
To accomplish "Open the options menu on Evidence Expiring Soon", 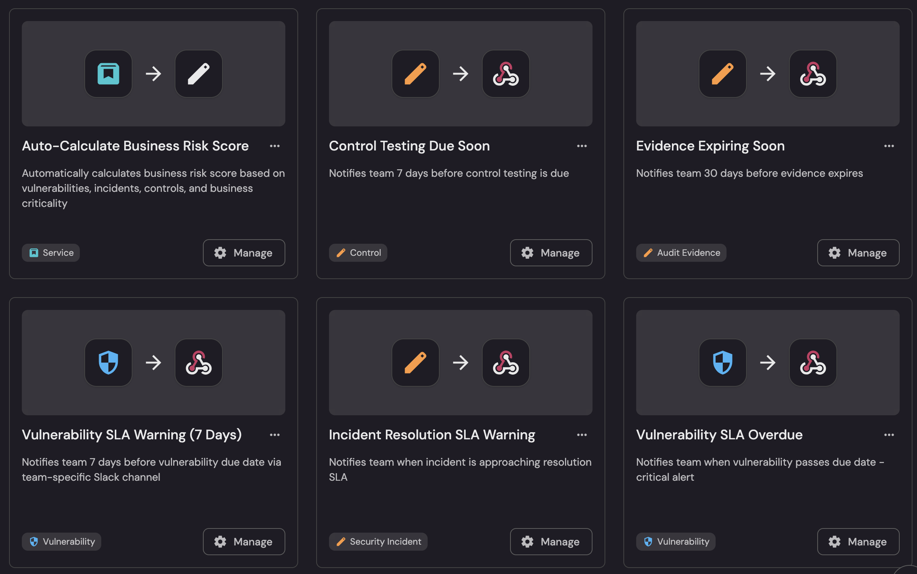I will click(890, 146).
